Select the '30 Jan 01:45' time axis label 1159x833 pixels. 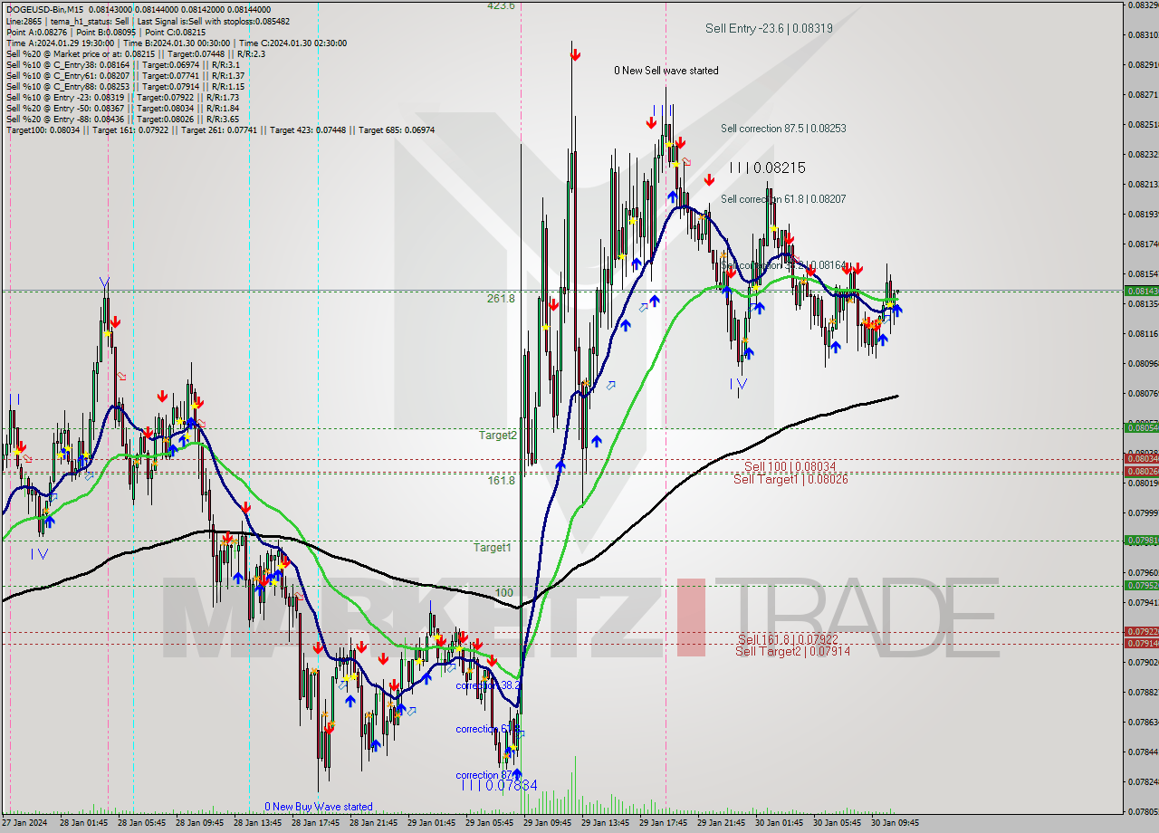coord(779,824)
